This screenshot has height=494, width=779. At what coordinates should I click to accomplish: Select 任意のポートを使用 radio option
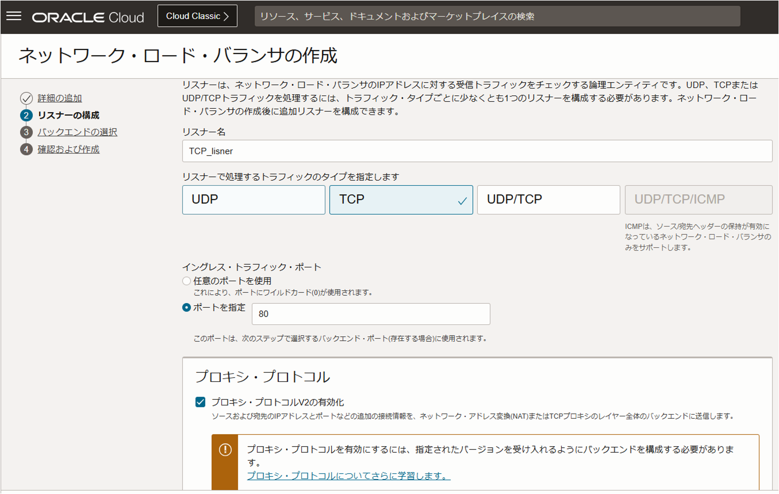(186, 281)
